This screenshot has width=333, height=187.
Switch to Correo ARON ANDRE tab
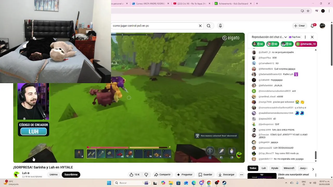[150, 4]
